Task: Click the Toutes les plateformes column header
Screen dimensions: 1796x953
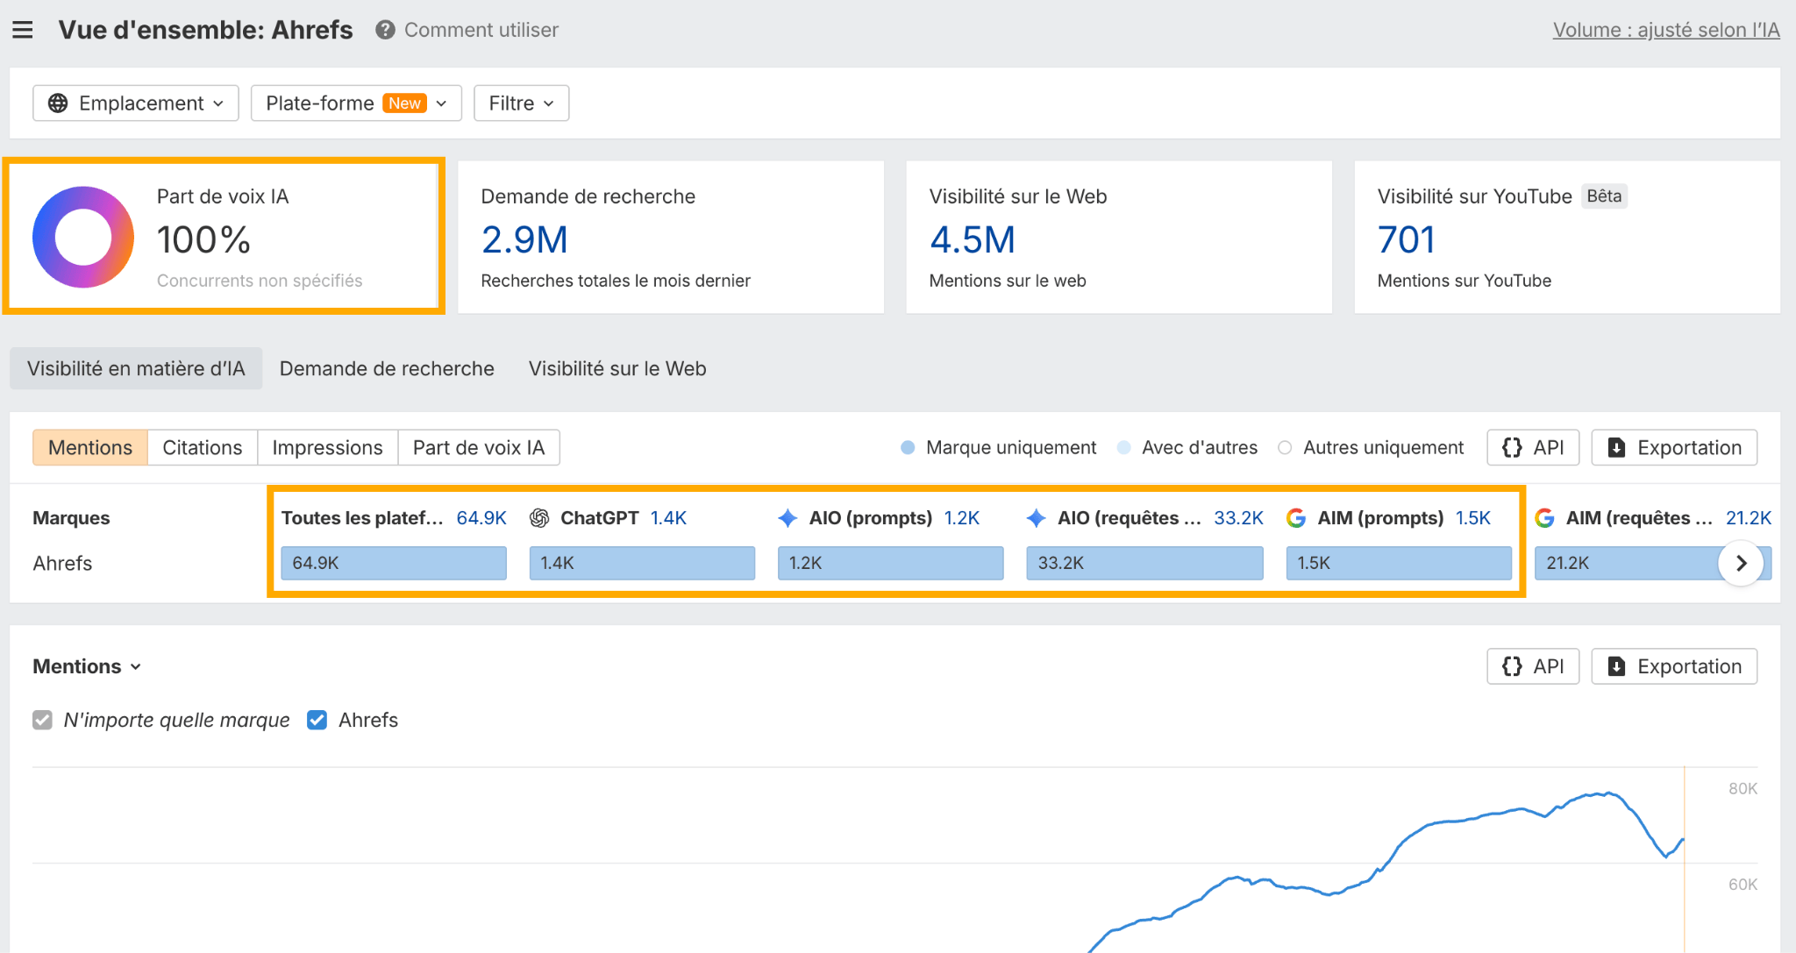Action: click(362, 518)
